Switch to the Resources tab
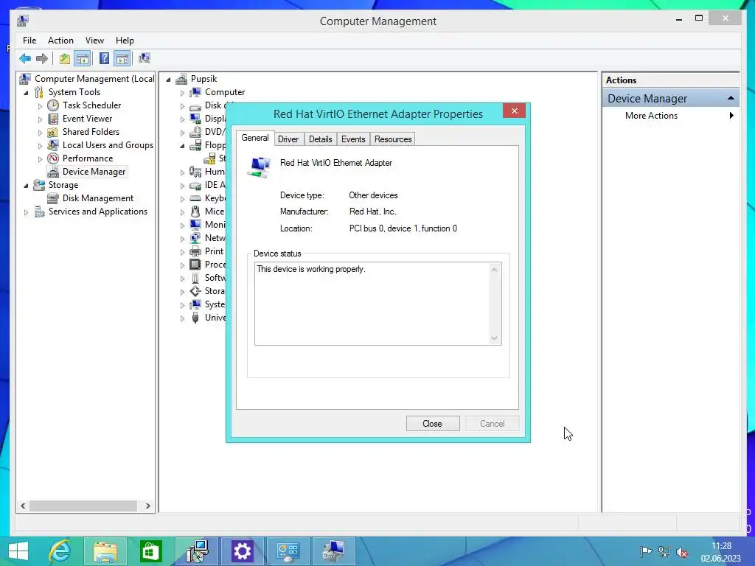Image resolution: width=755 pixels, height=566 pixels. (393, 139)
